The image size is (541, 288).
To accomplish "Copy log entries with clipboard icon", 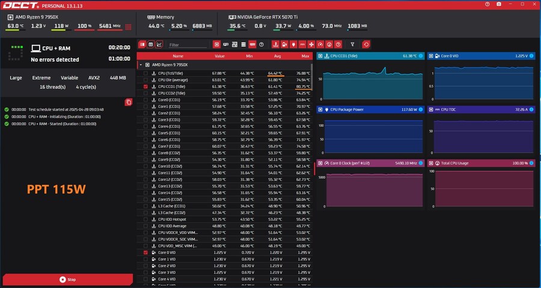I will [128, 102].
